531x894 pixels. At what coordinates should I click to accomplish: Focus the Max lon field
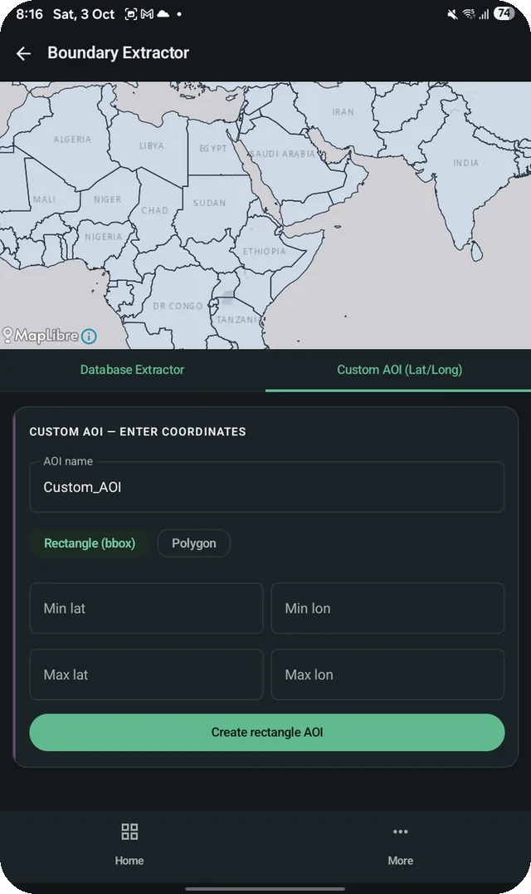pos(387,675)
